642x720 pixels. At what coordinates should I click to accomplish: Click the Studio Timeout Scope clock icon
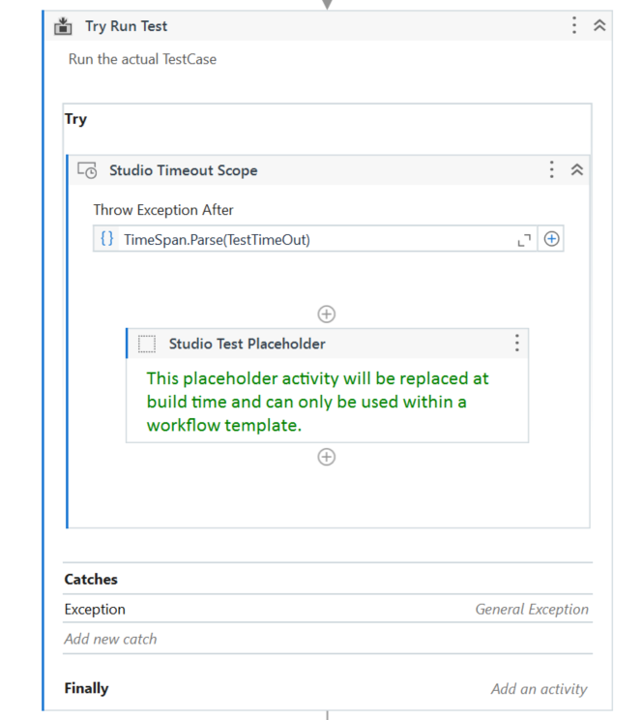pyautogui.click(x=87, y=170)
